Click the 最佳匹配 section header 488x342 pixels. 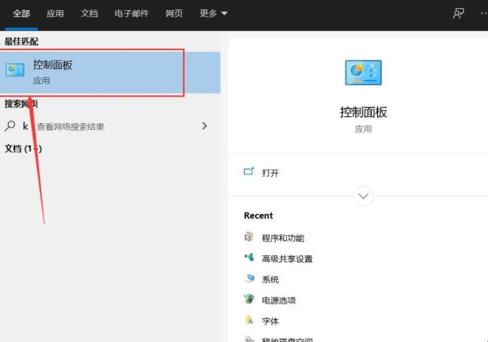[x=21, y=41]
